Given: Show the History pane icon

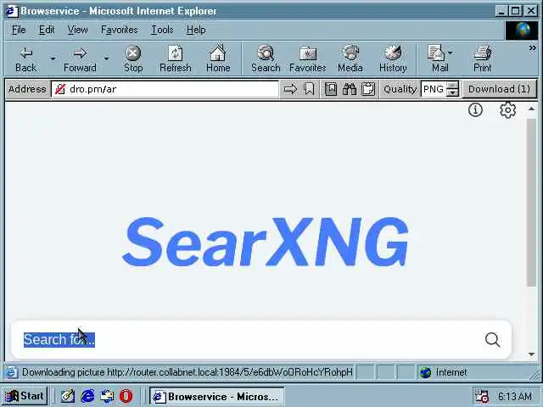Looking at the screenshot, I should (393, 59).
